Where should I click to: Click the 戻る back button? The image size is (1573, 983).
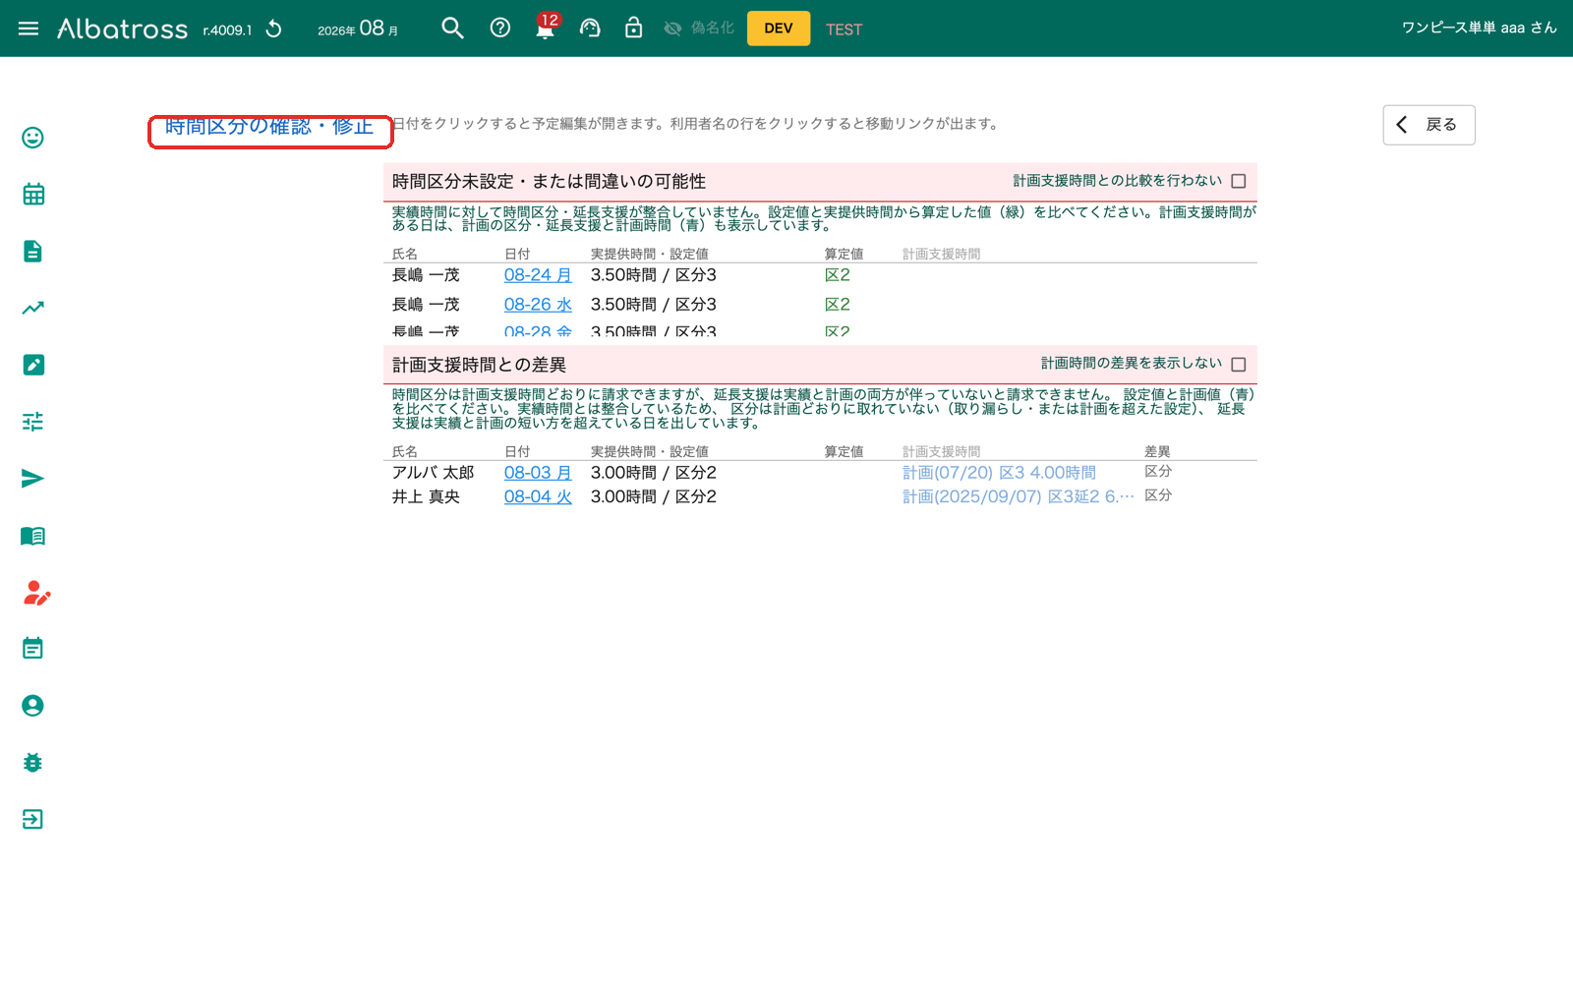point(1428,125)
